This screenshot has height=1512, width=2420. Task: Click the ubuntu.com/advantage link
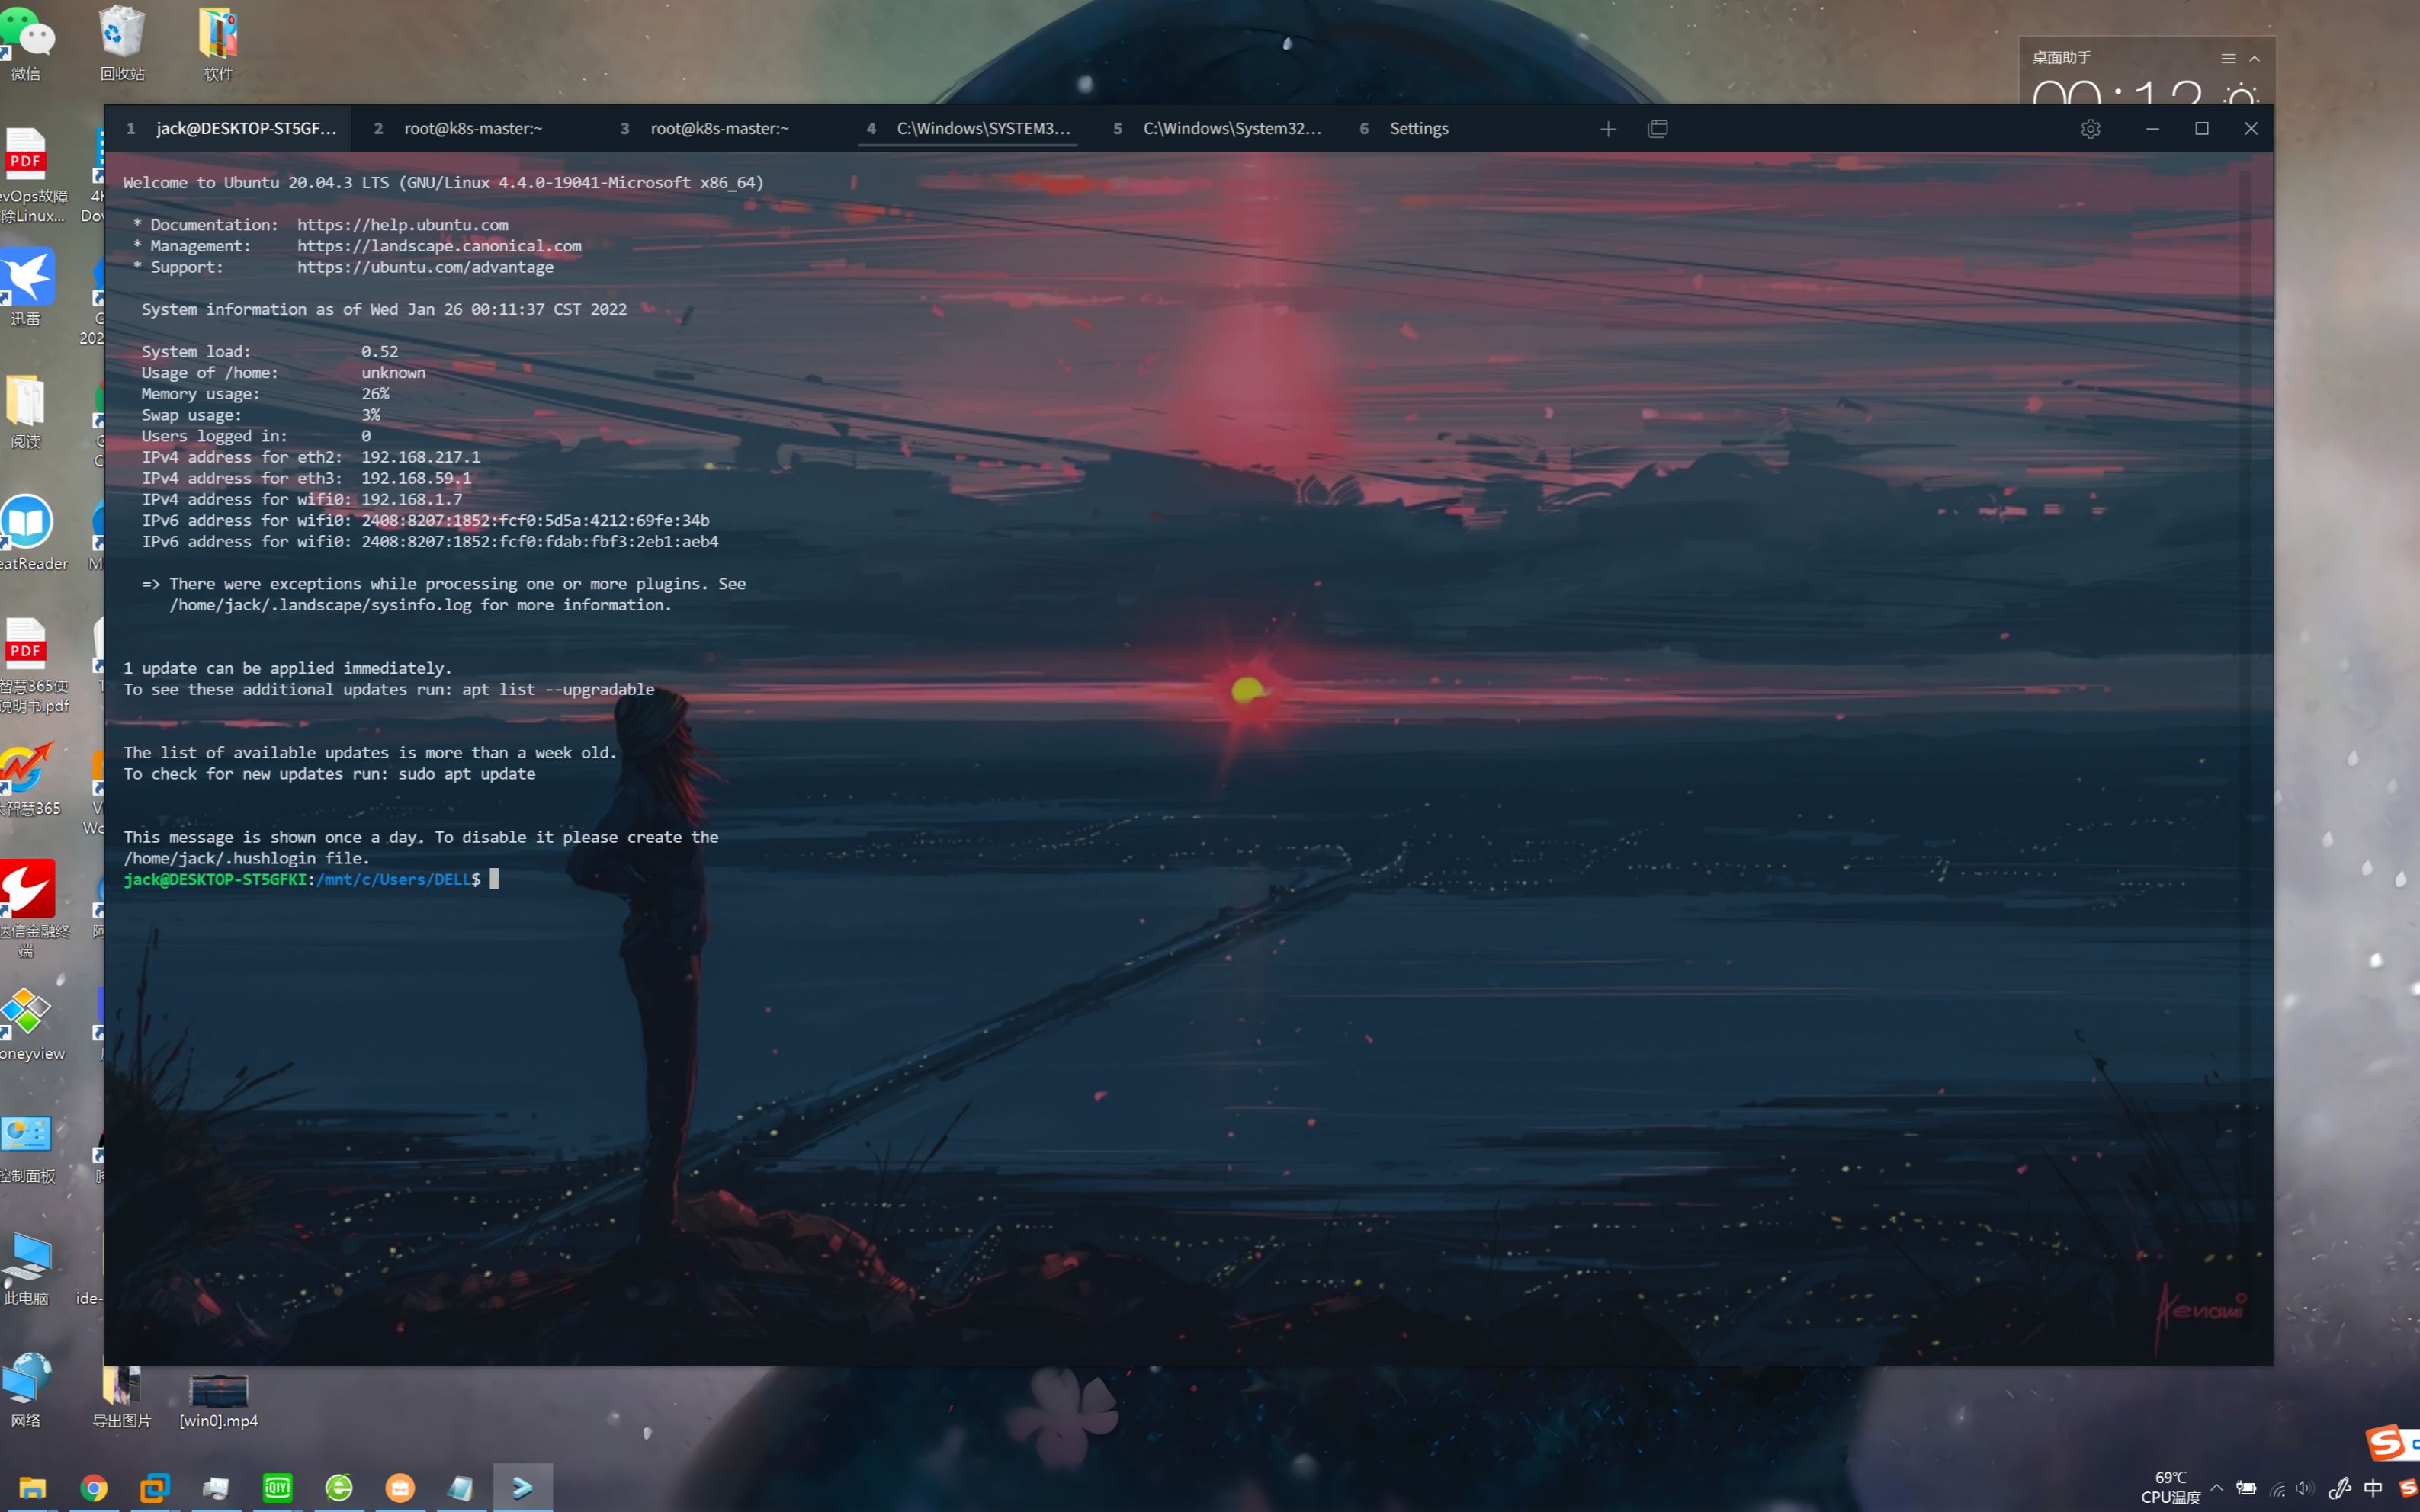(x=425, y=267)
